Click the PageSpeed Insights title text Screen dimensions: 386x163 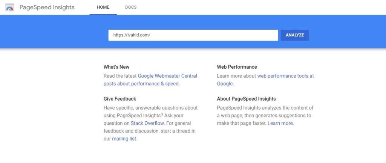pyautogui.click(x=47, y=8)
